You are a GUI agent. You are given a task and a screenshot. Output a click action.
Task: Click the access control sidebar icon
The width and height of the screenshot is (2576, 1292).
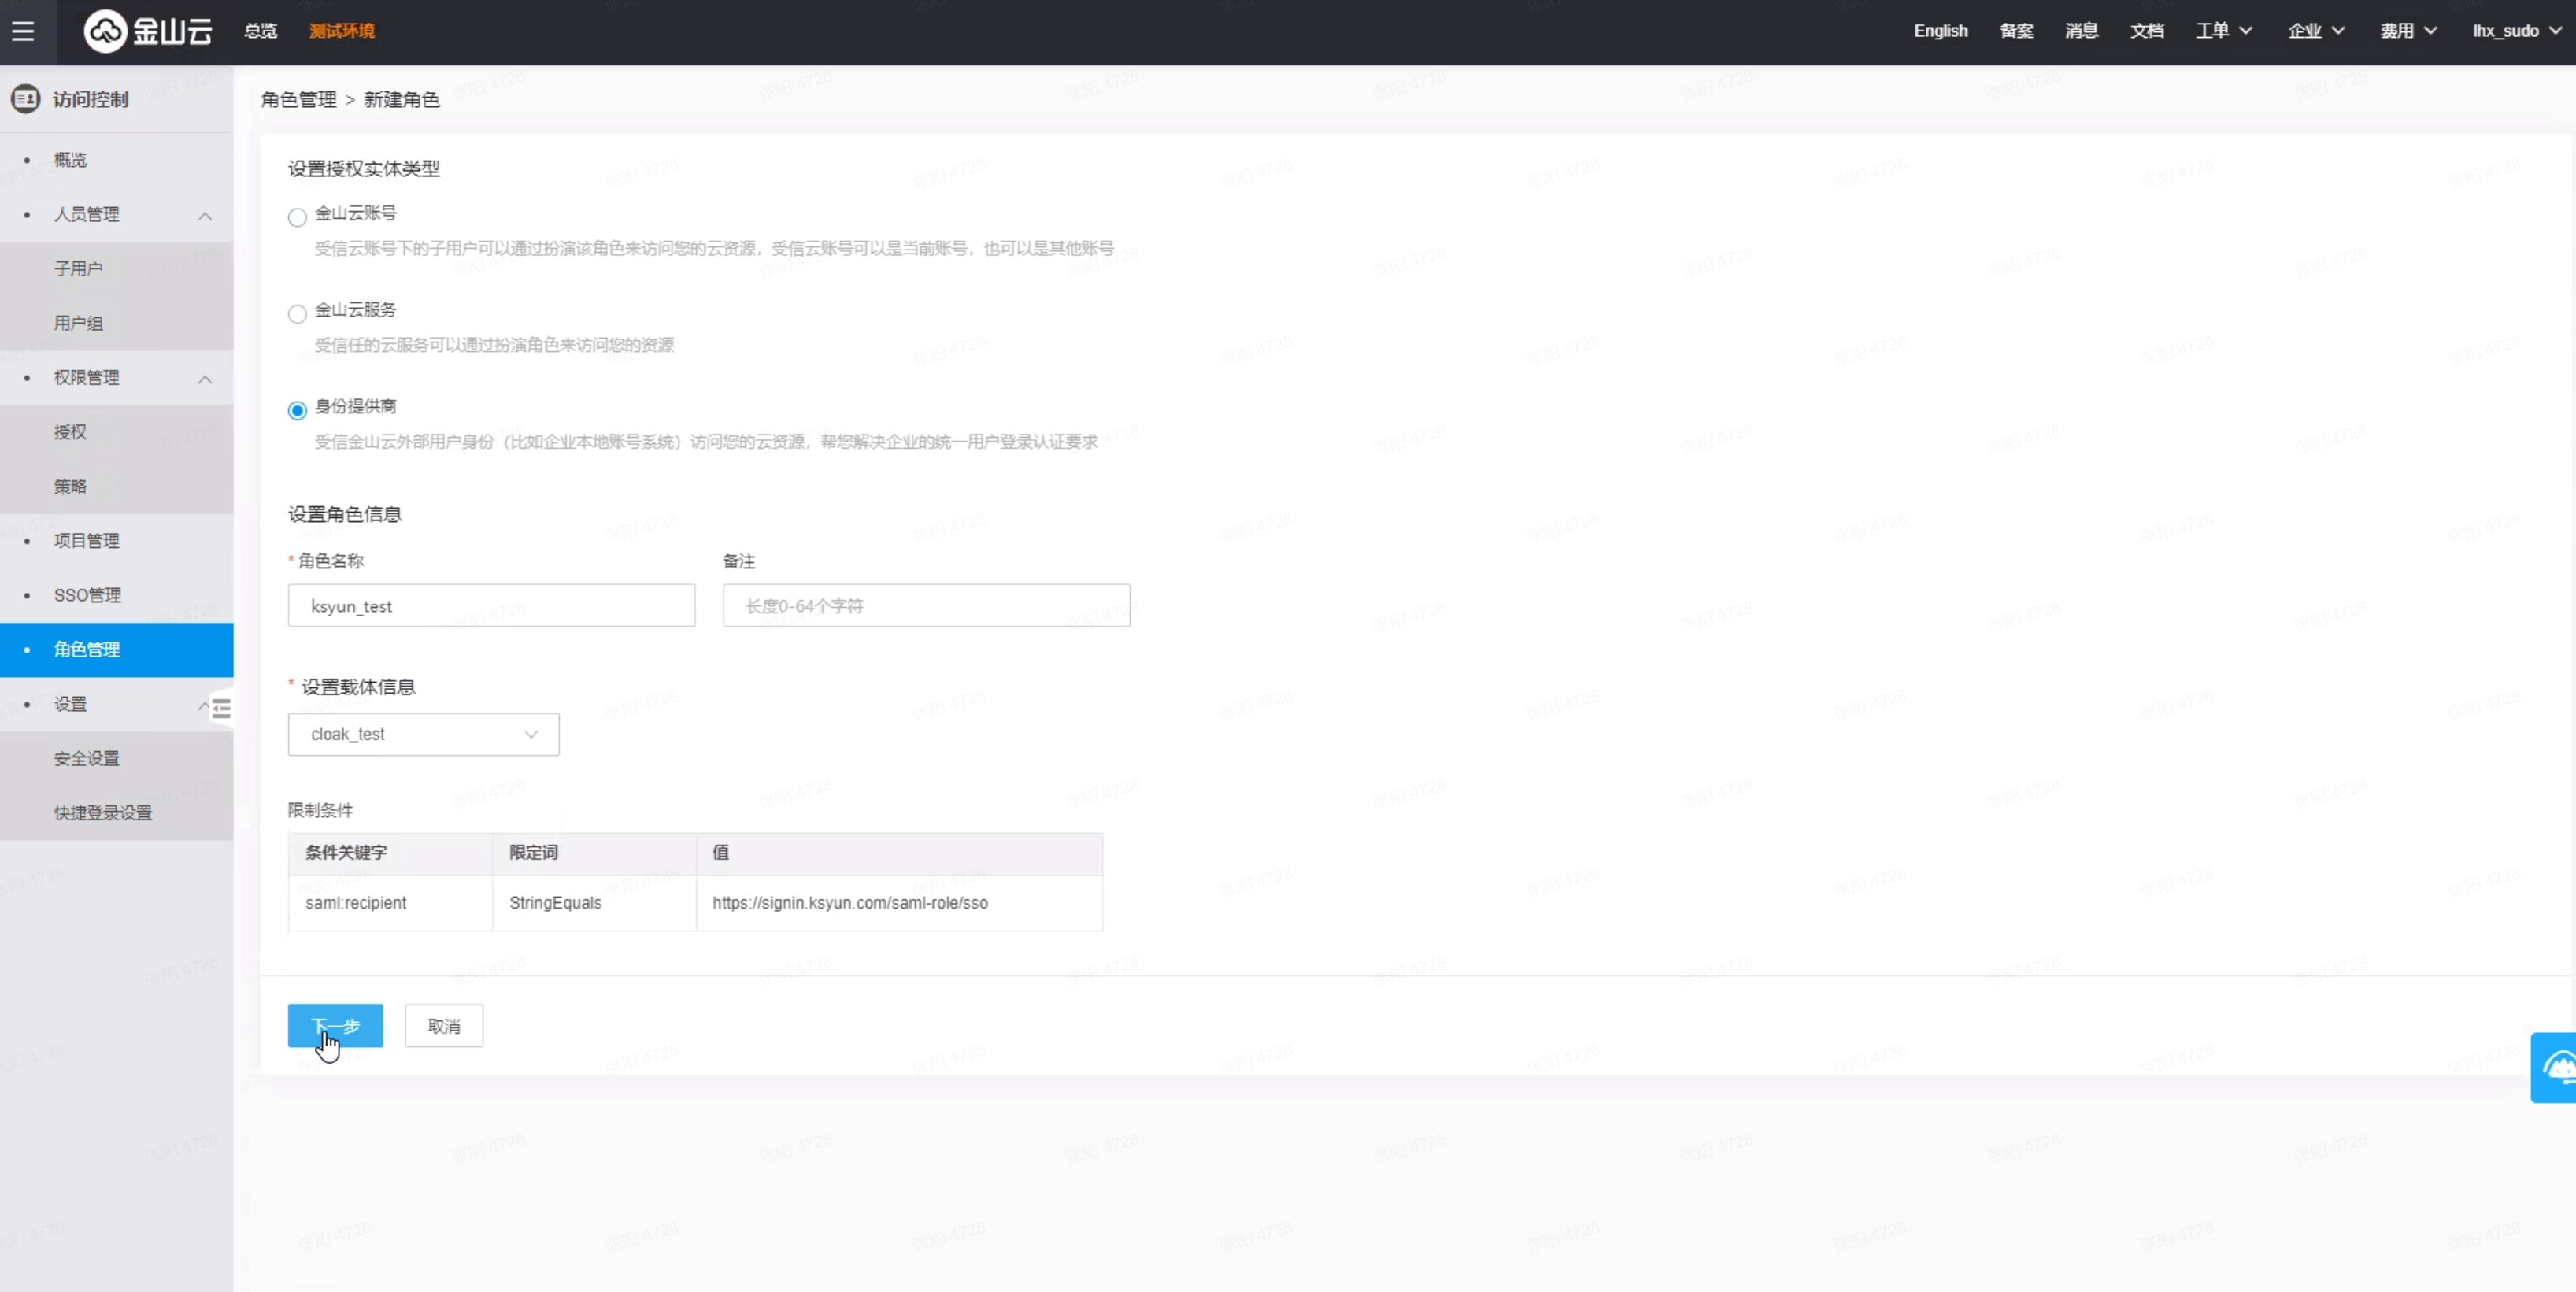26,99
